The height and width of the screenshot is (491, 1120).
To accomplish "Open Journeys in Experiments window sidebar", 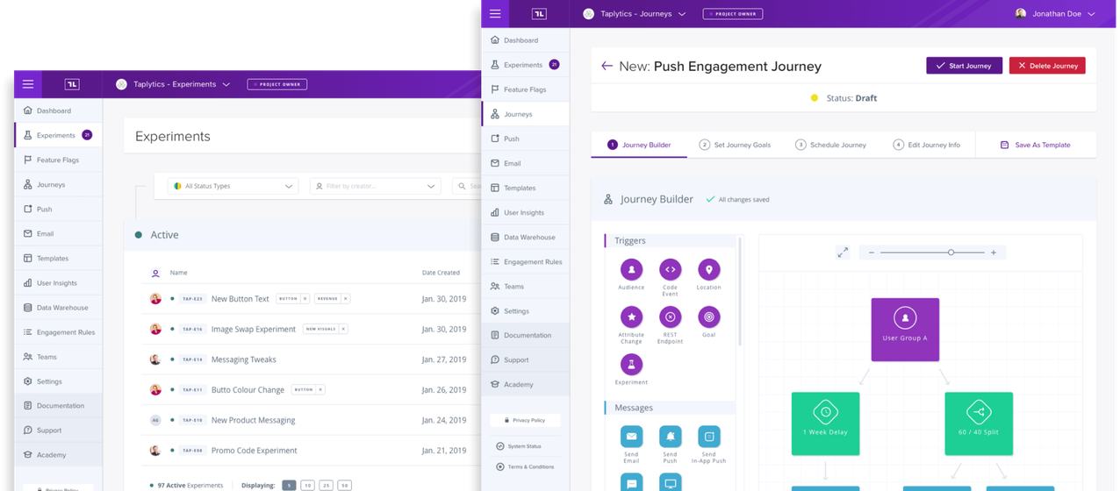I will point(58,185).
